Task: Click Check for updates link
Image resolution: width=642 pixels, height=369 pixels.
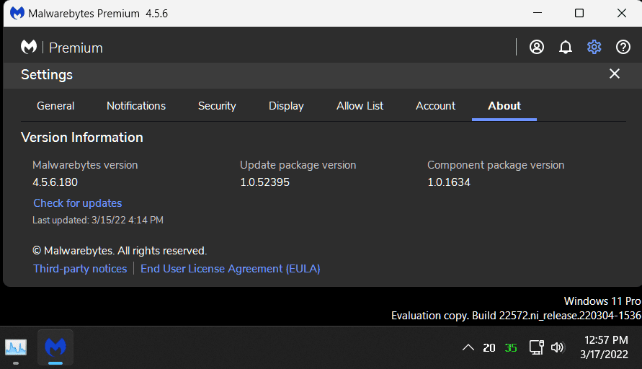Action: point(77,203)
